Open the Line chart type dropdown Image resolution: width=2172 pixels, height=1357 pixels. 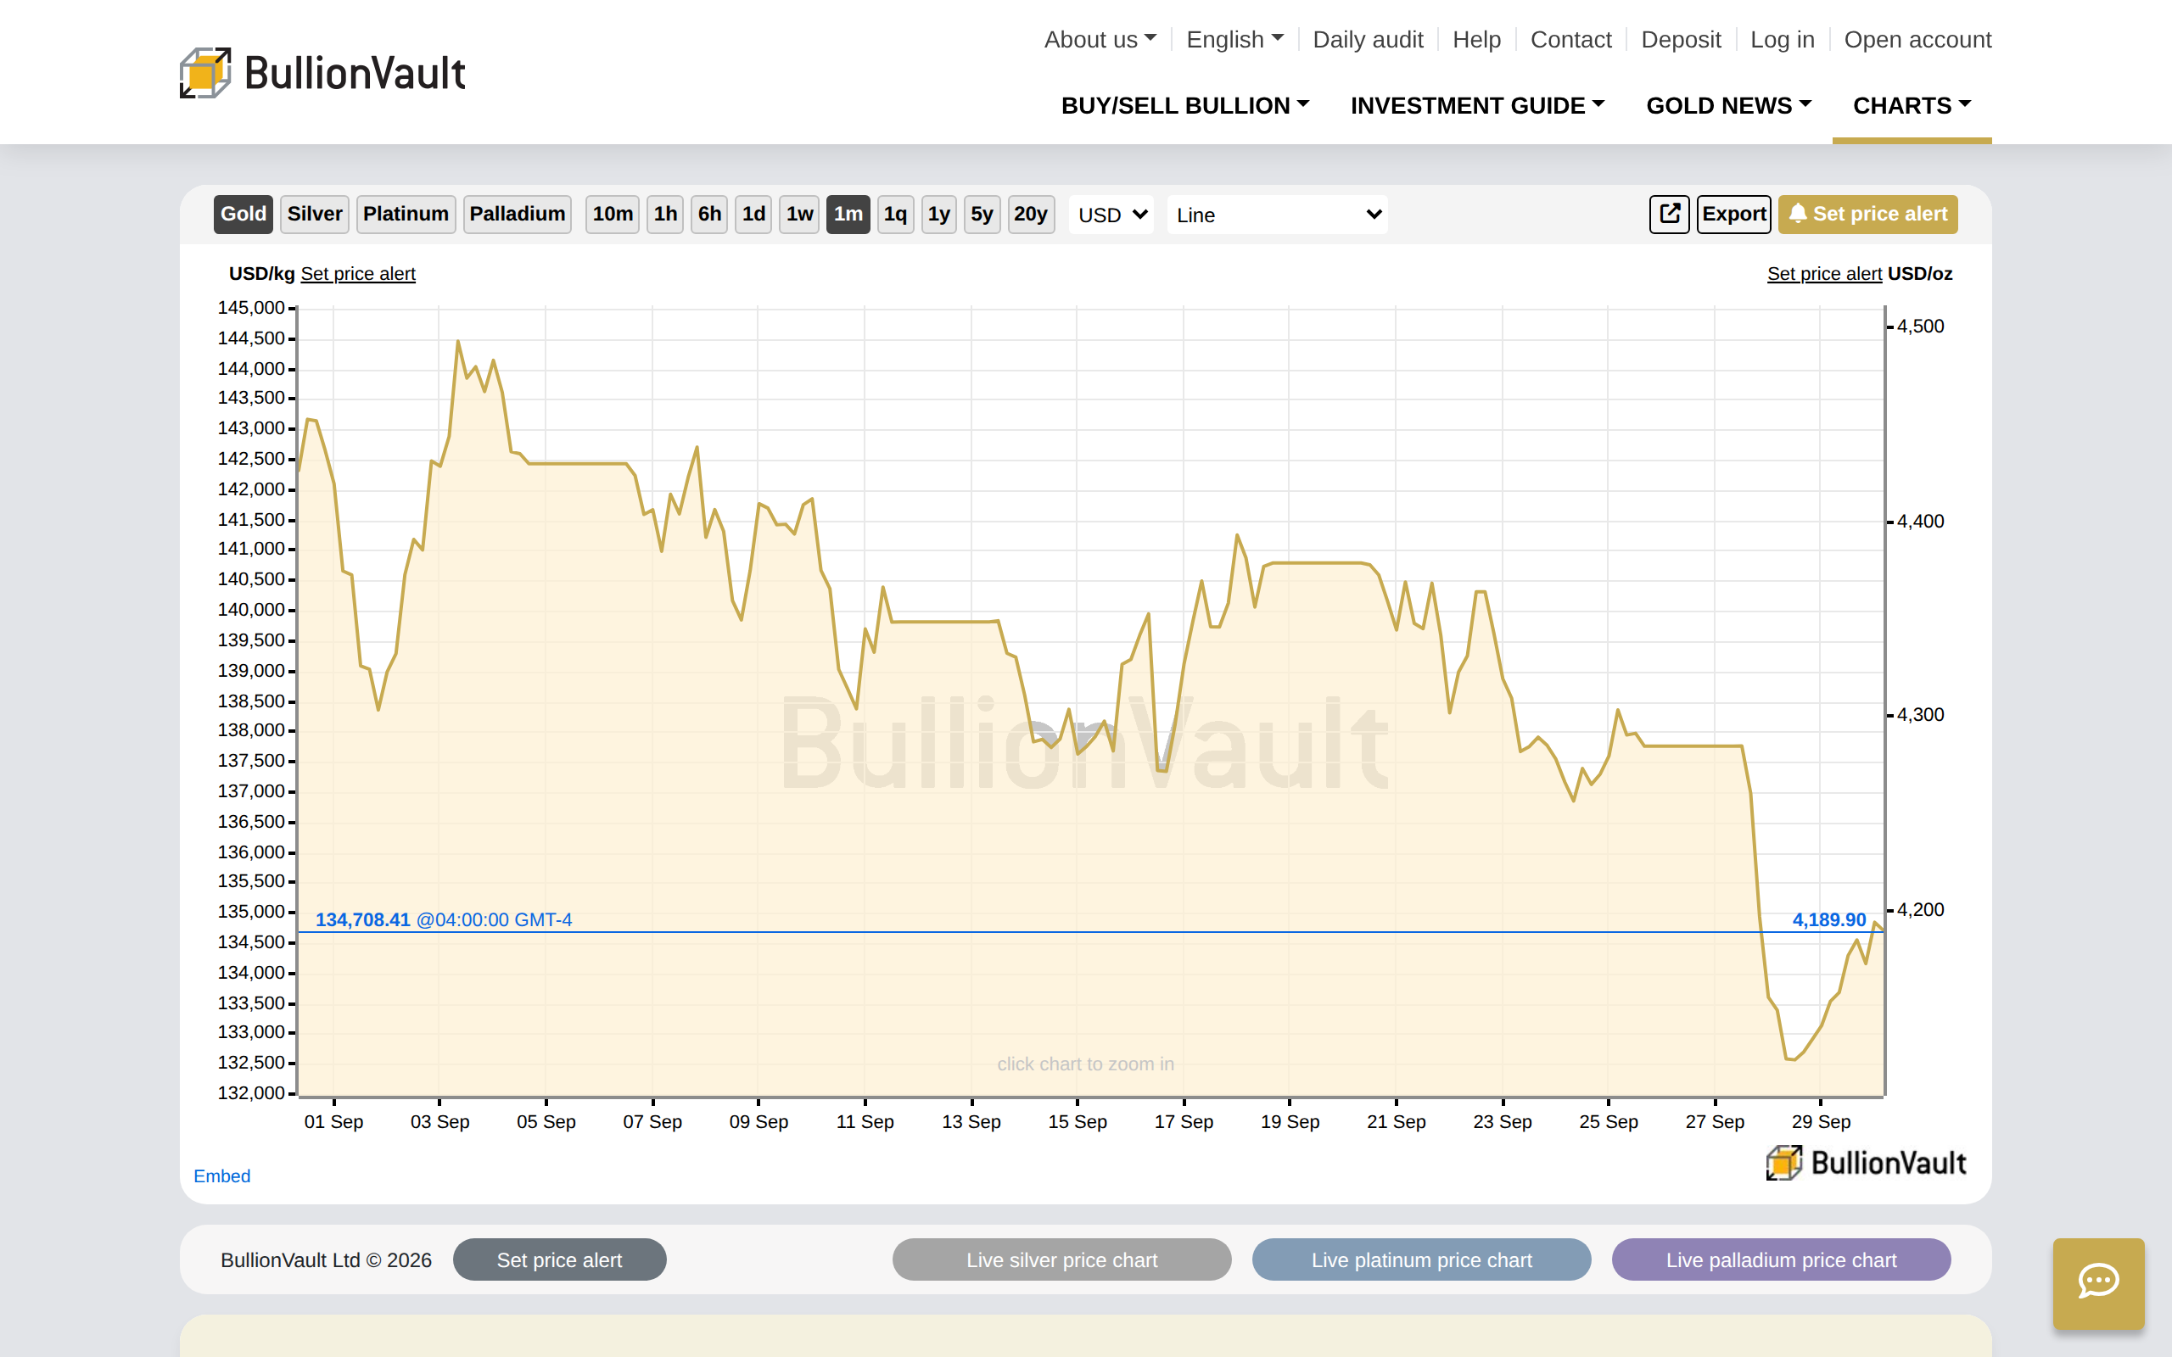coord(1277,215)
